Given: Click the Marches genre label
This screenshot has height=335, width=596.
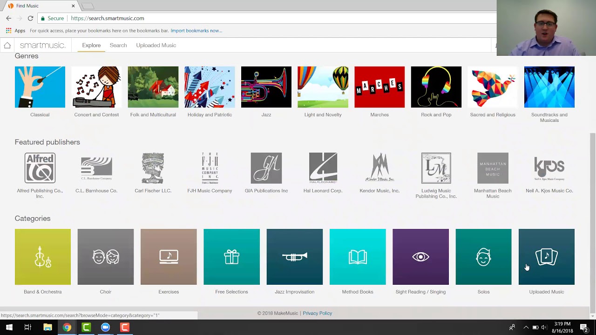Looking at the screenshot, I should coord(379,114).
